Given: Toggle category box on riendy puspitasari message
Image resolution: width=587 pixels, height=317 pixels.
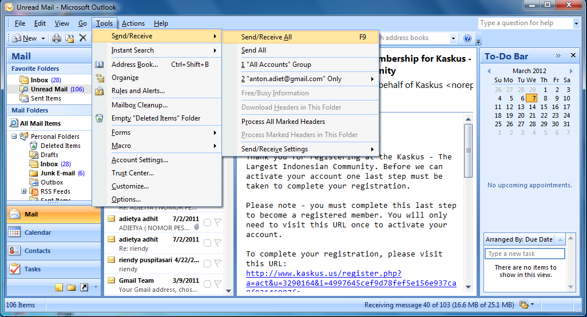Looking at the screenshot, I should coord(207,264).
